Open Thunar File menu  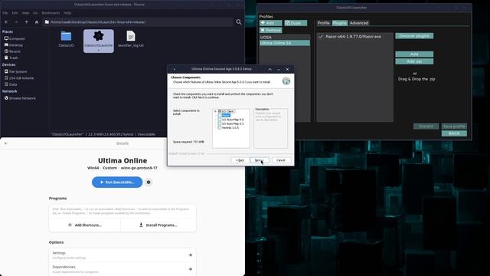click(x=5, y=13)
